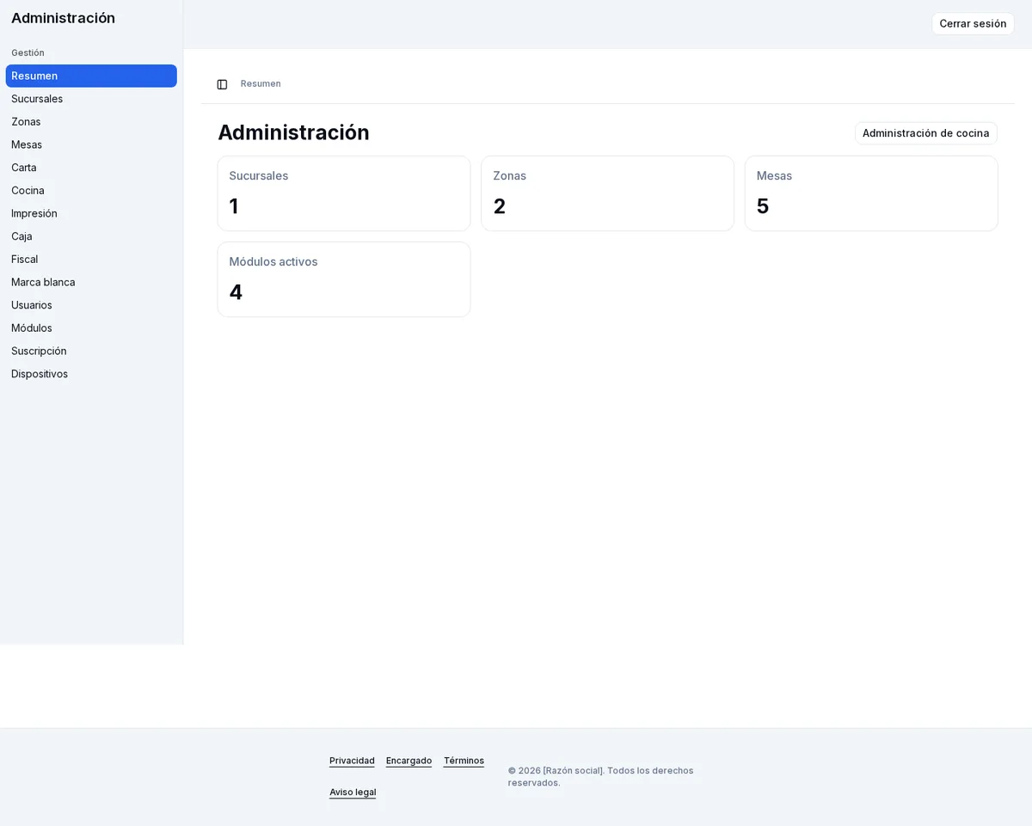Image resolution: width=1032 pixels, height=826 pixels.
Task: Click the Módulos activos card
Action: [x=344, y=279]
